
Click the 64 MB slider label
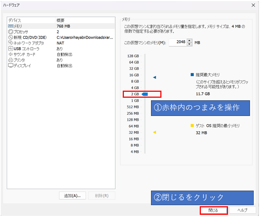tap(134, 126)
